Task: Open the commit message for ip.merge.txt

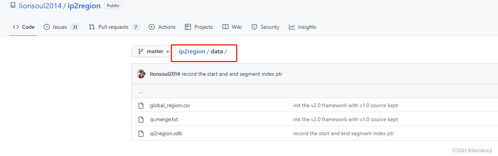Action: tap(345, 119)
